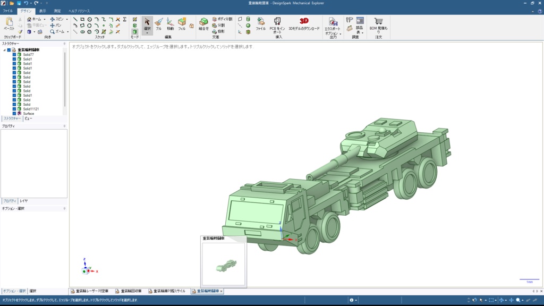Switch to the 表示 ribbon tab
Image resolution: width=544 pixels, height=306 pixels.
click(x=42, y=11)
